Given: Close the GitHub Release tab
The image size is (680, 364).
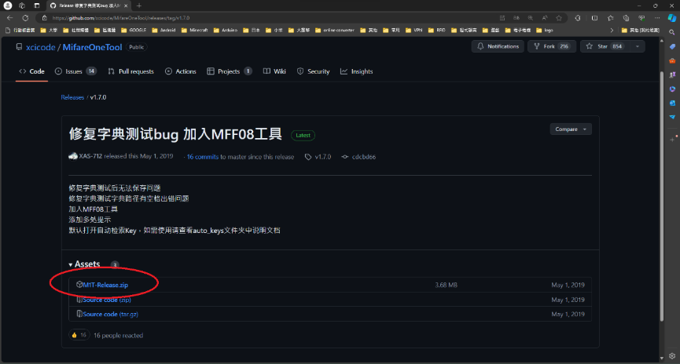Looking at the screenshot, I should [x=126, y=5].
